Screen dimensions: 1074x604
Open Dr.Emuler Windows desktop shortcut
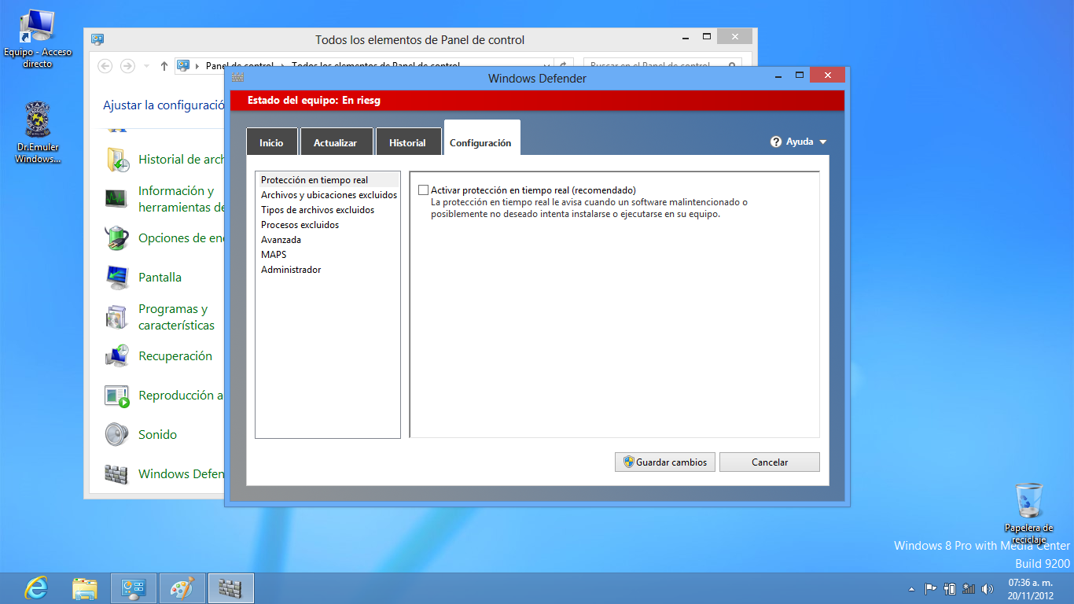(x=37, y=132)
